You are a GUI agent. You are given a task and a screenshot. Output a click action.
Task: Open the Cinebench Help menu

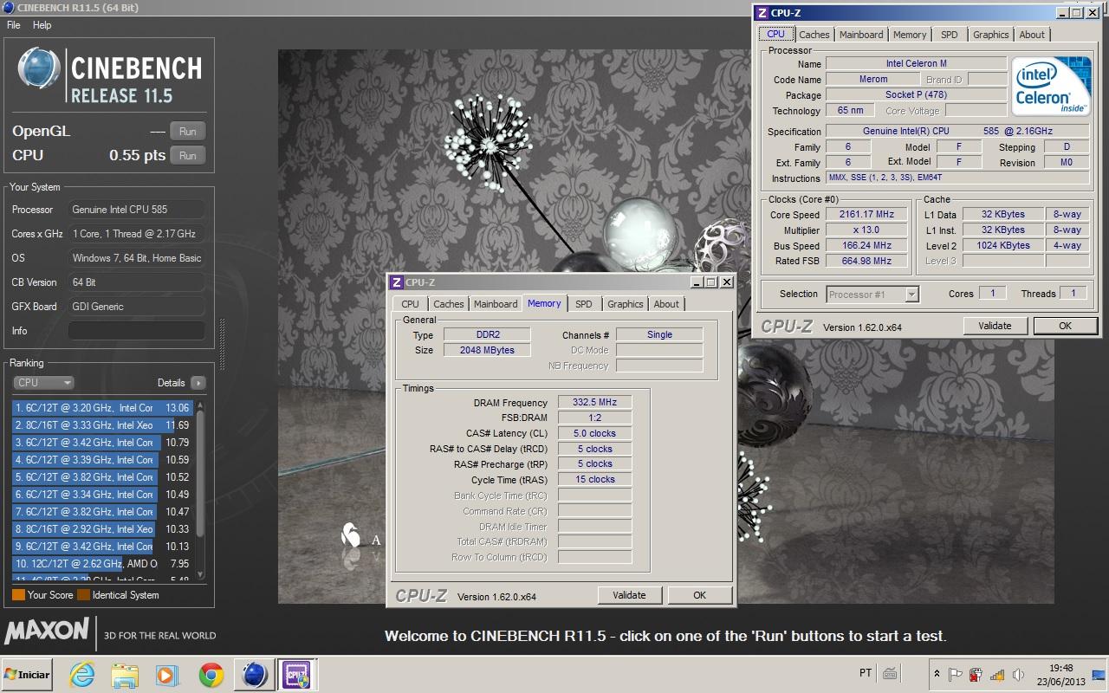click(42, 25)
